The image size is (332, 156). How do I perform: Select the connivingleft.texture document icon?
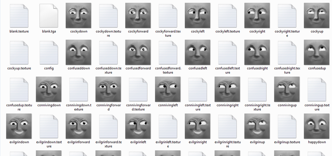[198, 89]
